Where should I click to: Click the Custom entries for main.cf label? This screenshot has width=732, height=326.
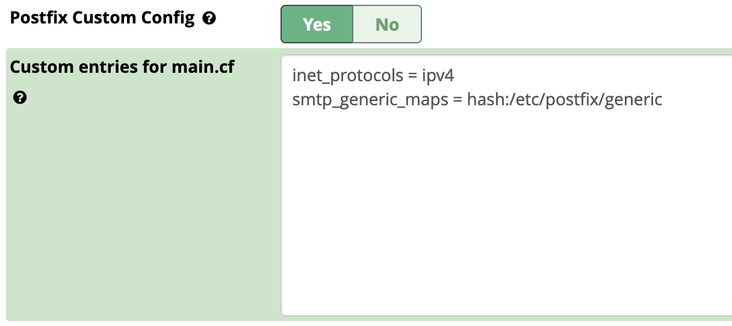coord(122,67)
